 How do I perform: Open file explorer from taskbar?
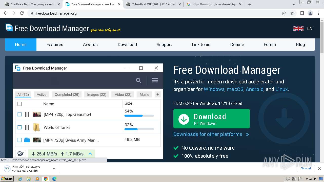(29, 179)
